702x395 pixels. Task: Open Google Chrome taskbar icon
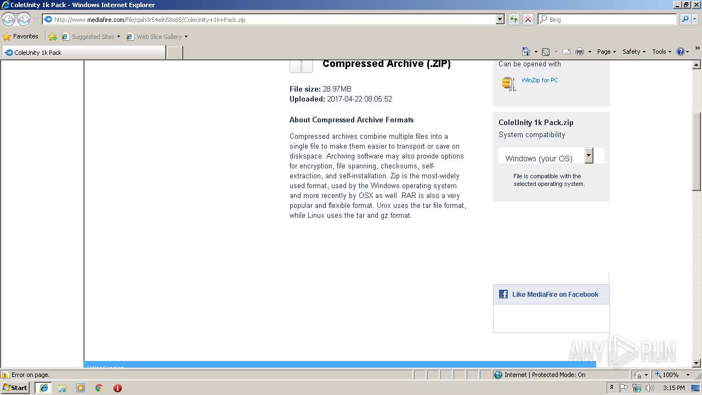pyautogui.click(x=99, y=388)
